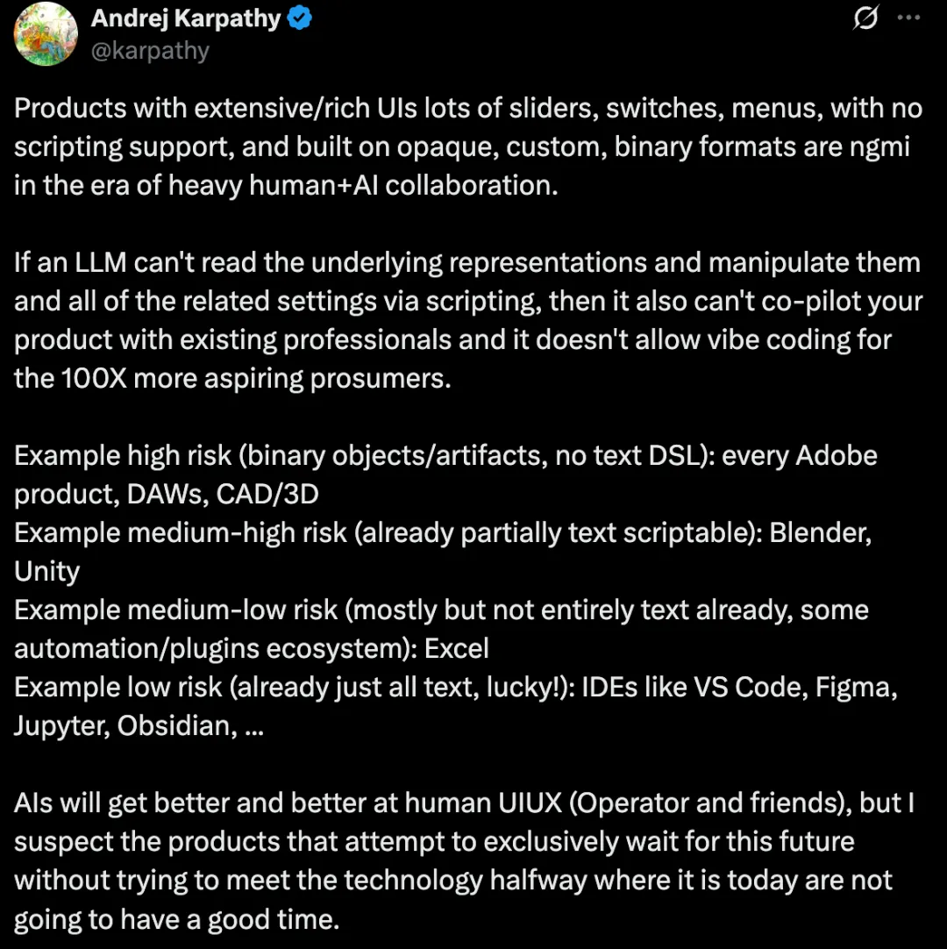Open the three-dot more options menu
947x949 pixels.
point(908,19)
